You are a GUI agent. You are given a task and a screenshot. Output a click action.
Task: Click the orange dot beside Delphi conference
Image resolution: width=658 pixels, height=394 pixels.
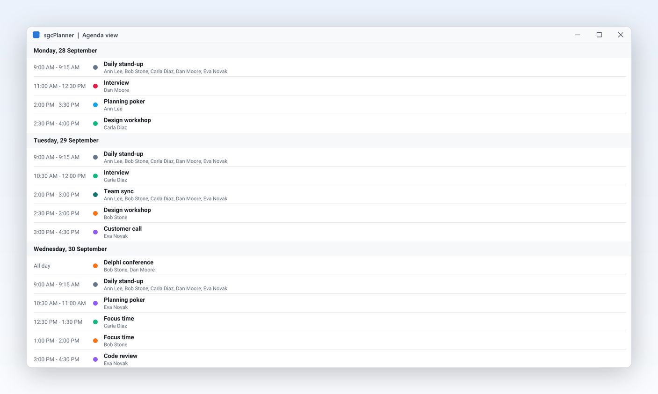pos(95,266)
